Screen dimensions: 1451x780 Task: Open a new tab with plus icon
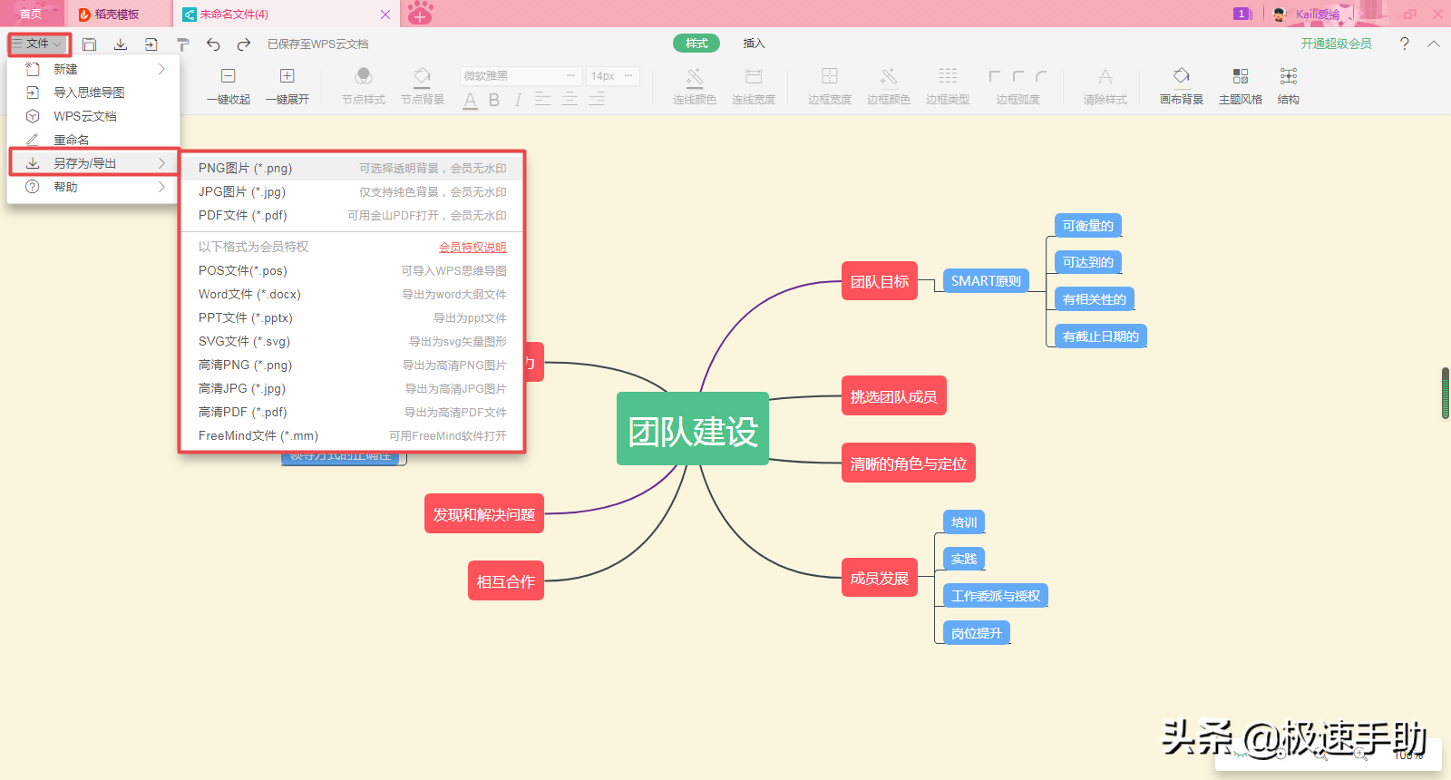click(420, 14)
